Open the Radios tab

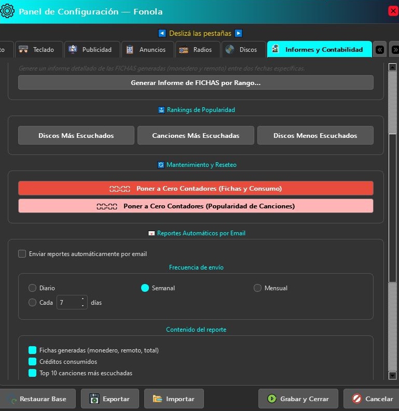tap(198, 49)
